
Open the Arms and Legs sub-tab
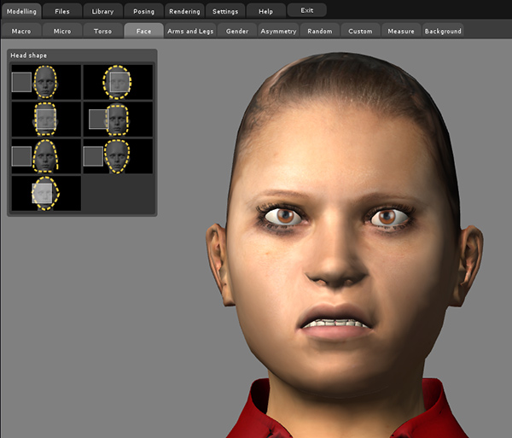[x=190, y=31]
